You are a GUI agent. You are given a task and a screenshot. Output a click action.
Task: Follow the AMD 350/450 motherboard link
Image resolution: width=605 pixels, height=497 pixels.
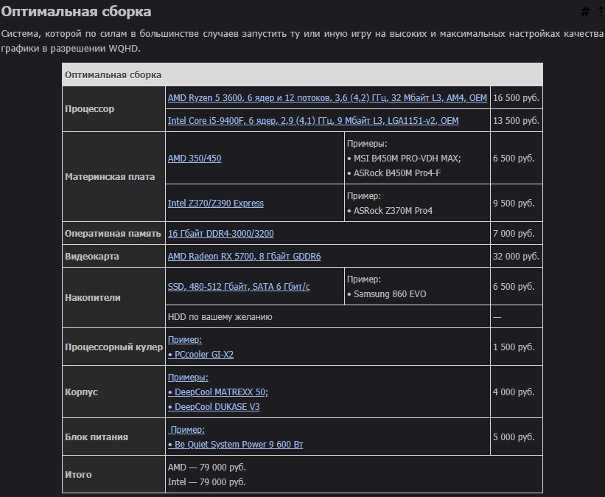195,158
